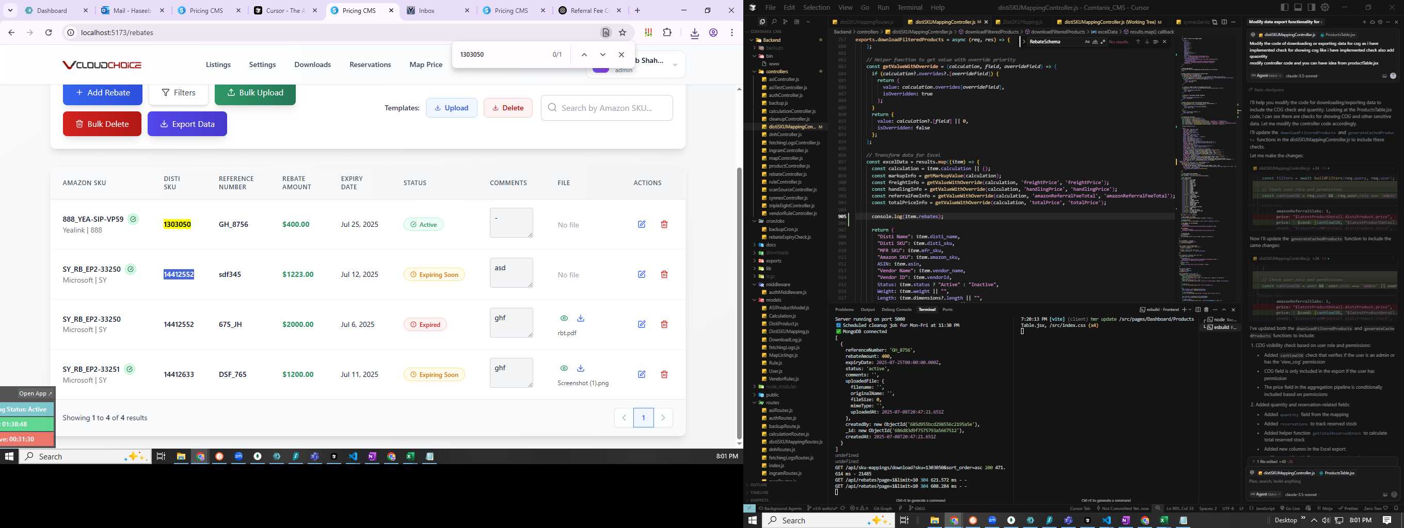1404x528 pixels.
Task: Switch to Problems tab in Cursor panel
Action: pos(844,309)
